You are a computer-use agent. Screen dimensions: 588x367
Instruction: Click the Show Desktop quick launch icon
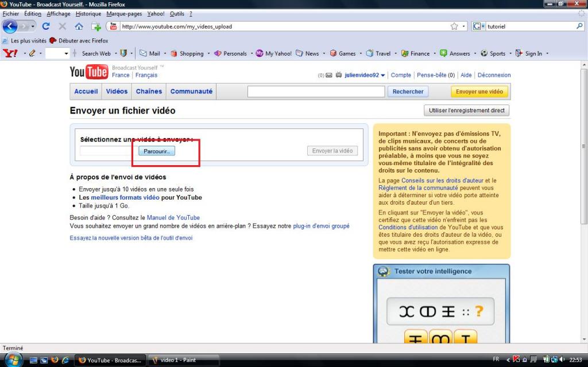(33, 360)
